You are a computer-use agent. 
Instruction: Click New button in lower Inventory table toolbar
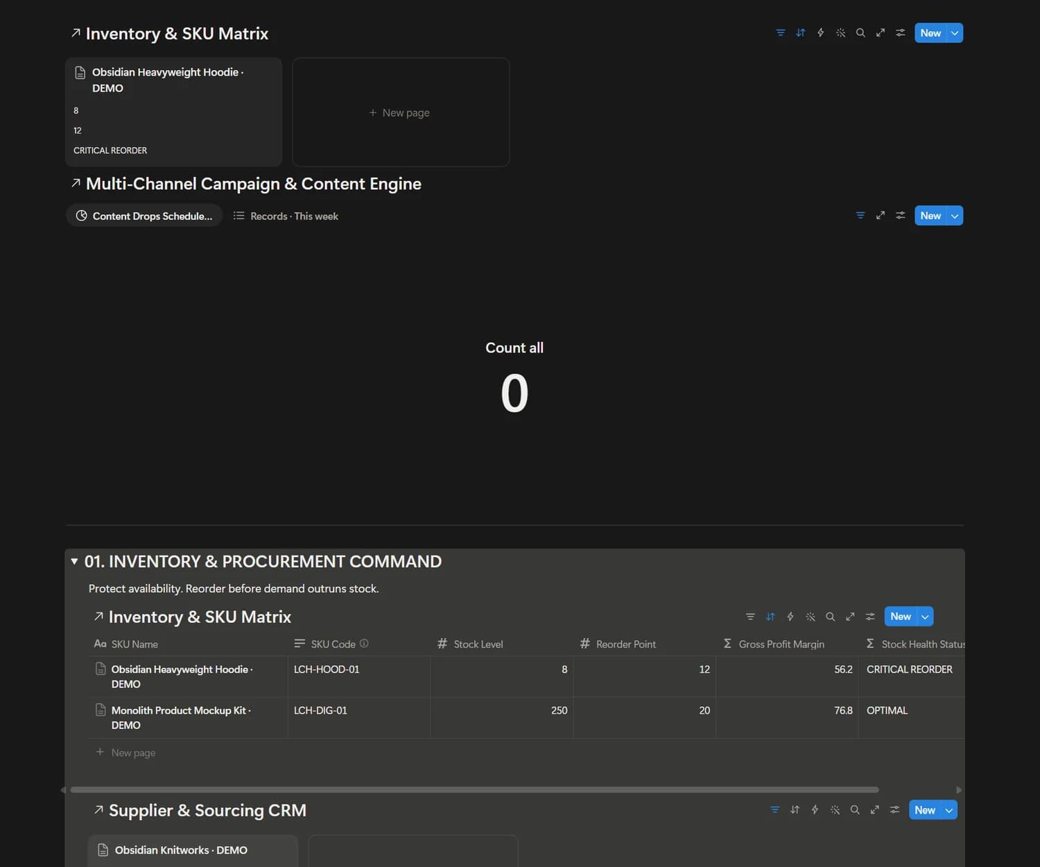click(x=901, y=617)
